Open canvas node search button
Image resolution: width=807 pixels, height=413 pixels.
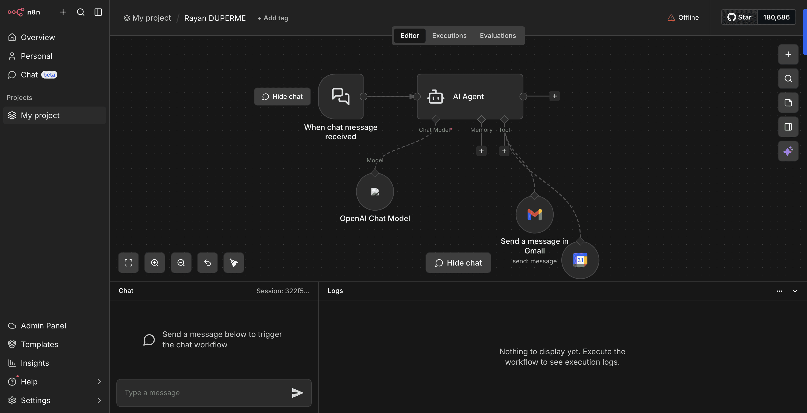[788, 79]
